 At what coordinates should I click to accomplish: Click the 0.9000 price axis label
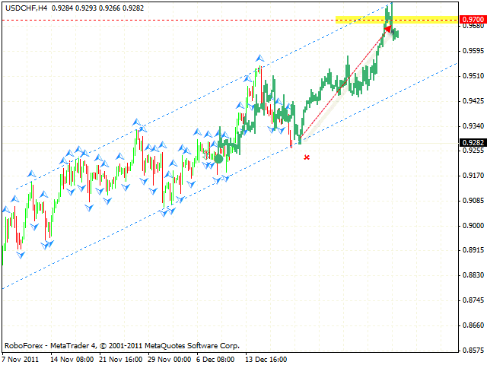472,225
